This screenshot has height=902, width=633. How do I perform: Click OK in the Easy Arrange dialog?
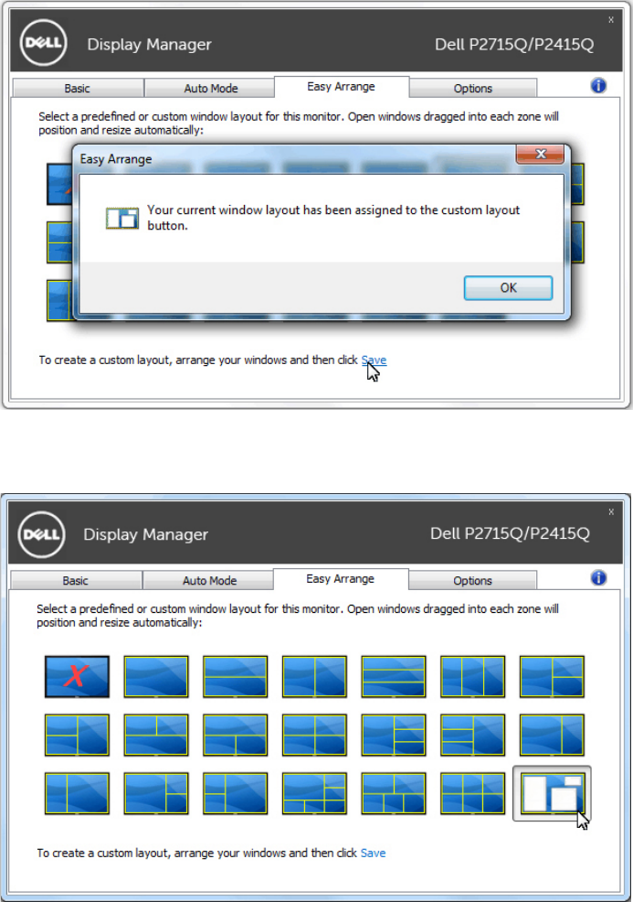click(509, 287)
